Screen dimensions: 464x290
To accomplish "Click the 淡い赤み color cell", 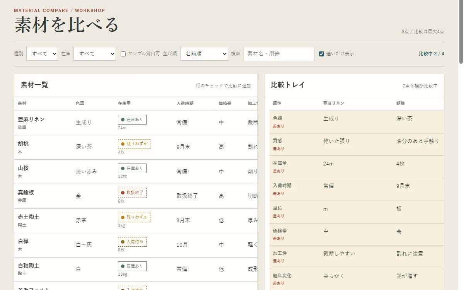I will coord(87,171).
